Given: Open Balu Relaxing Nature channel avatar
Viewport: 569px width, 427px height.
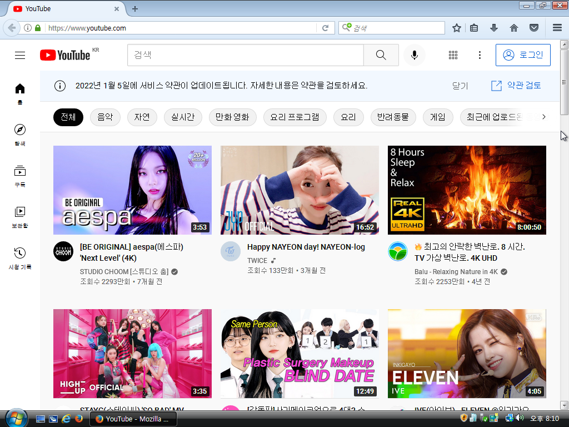Looking at the screenshot, I should click(398, 251).
